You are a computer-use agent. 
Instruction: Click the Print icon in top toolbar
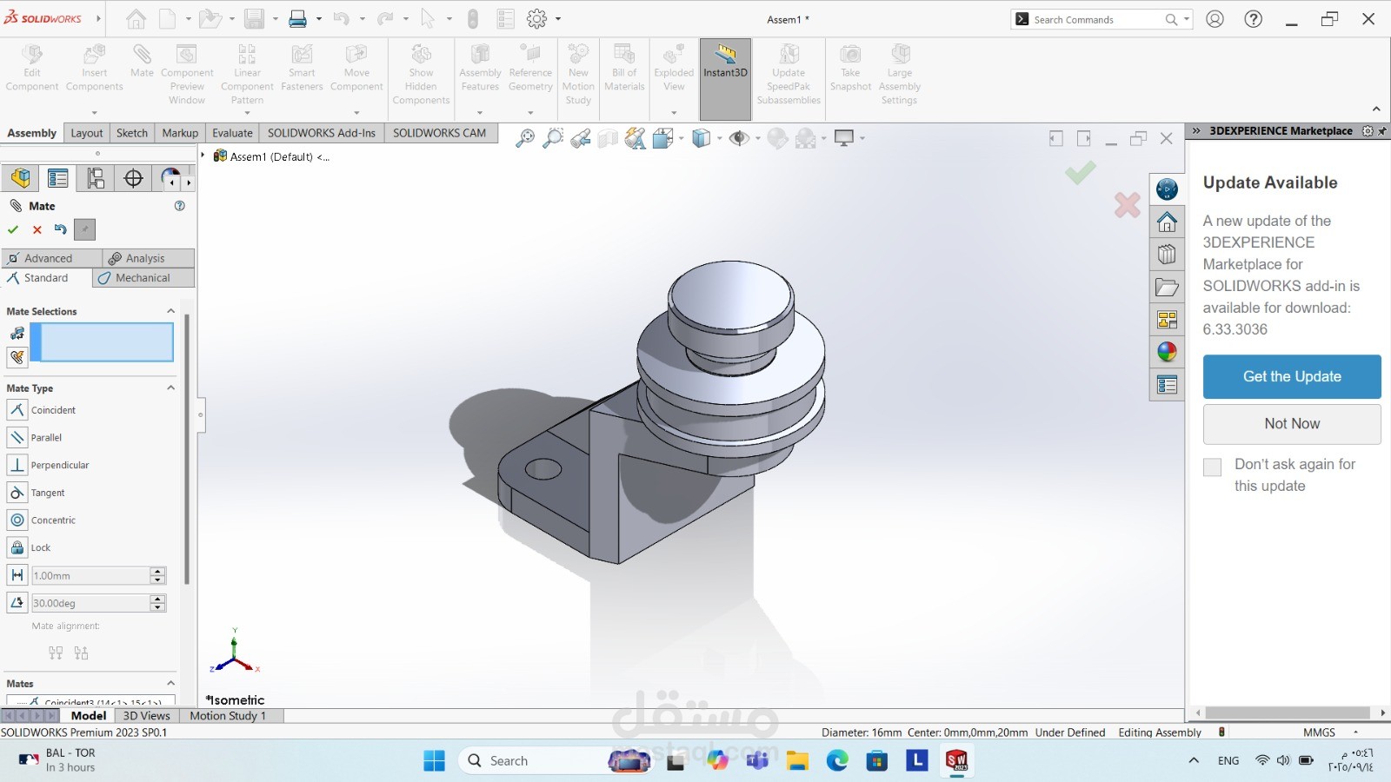[298, 18]
